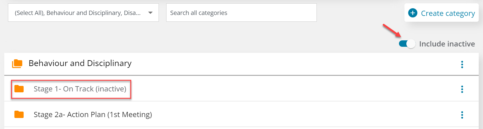Open 'Stage 2a- Action Plan (1st Meeting)' subcategory
The height and width of the screenshot is (129, 483).
93,115
